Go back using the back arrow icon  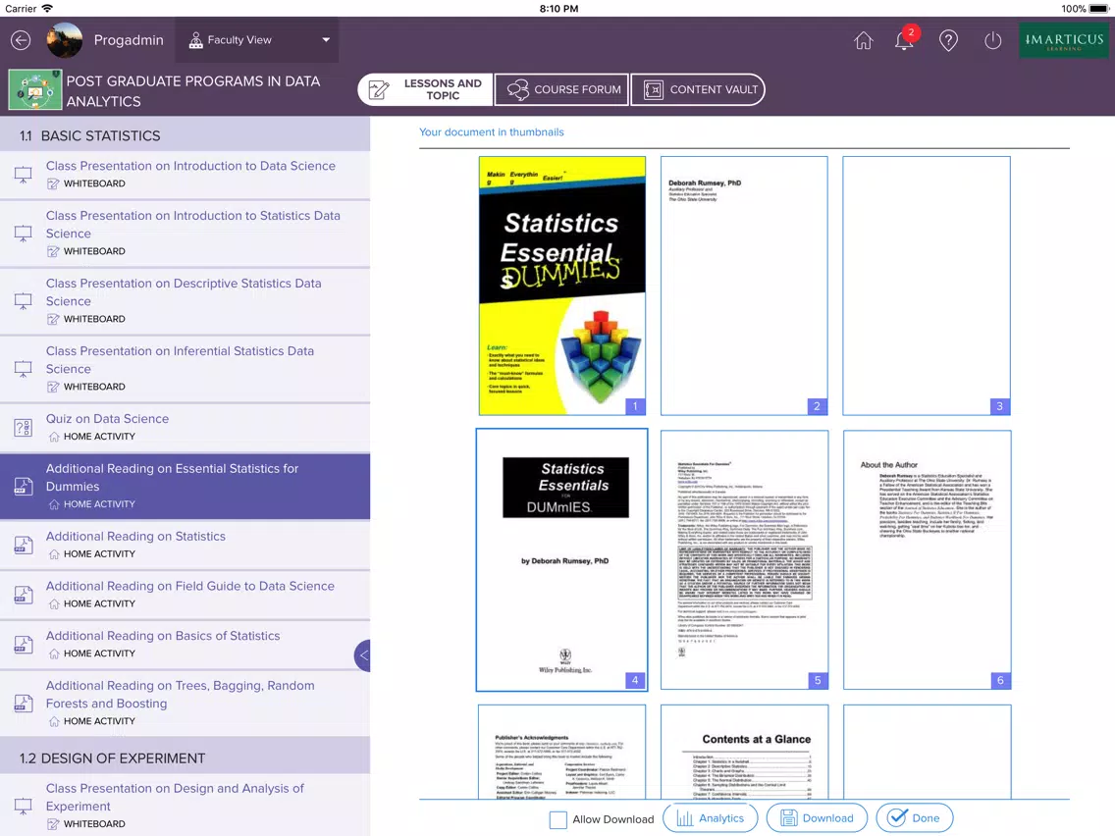coord(21,40)
